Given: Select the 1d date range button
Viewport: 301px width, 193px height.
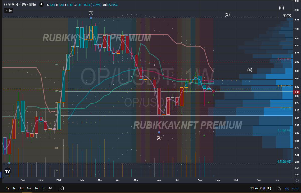Looking at the screenshot, I should pos(50,188).
